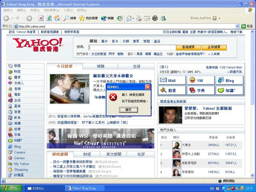Click the 新聞 icon in left sidebar
The width and height of the screenshot is (256, 192).
pyautogui.click(x=10, y=66)
